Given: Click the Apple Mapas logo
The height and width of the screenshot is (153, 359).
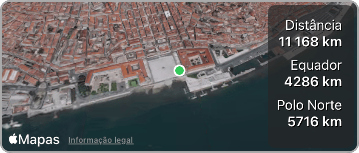Looking at the screenshot, I should [x=34, y=139].
